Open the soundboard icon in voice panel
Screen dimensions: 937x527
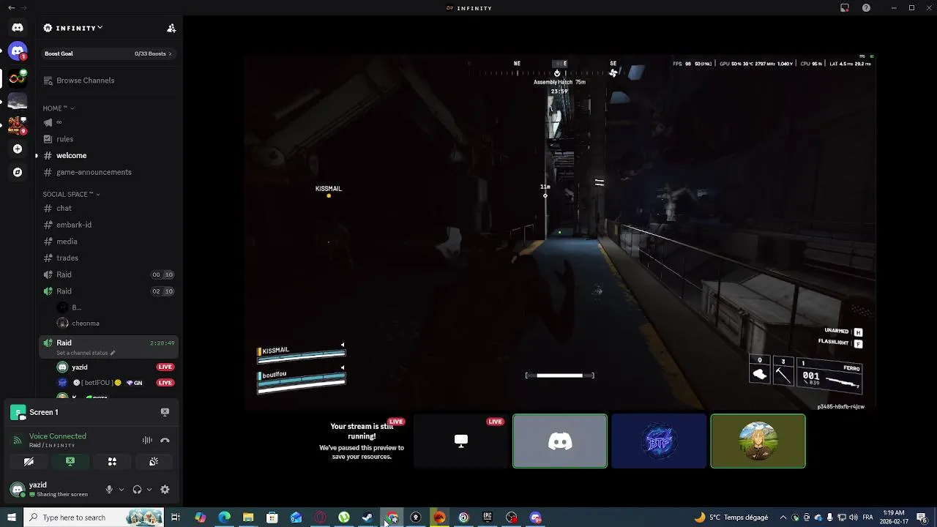[x=154, y=462]
